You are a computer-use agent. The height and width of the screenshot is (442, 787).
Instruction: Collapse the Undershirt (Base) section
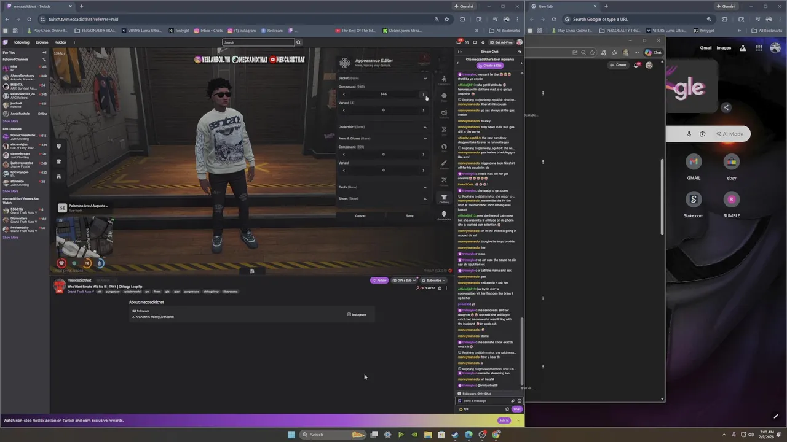pos(425,127)
